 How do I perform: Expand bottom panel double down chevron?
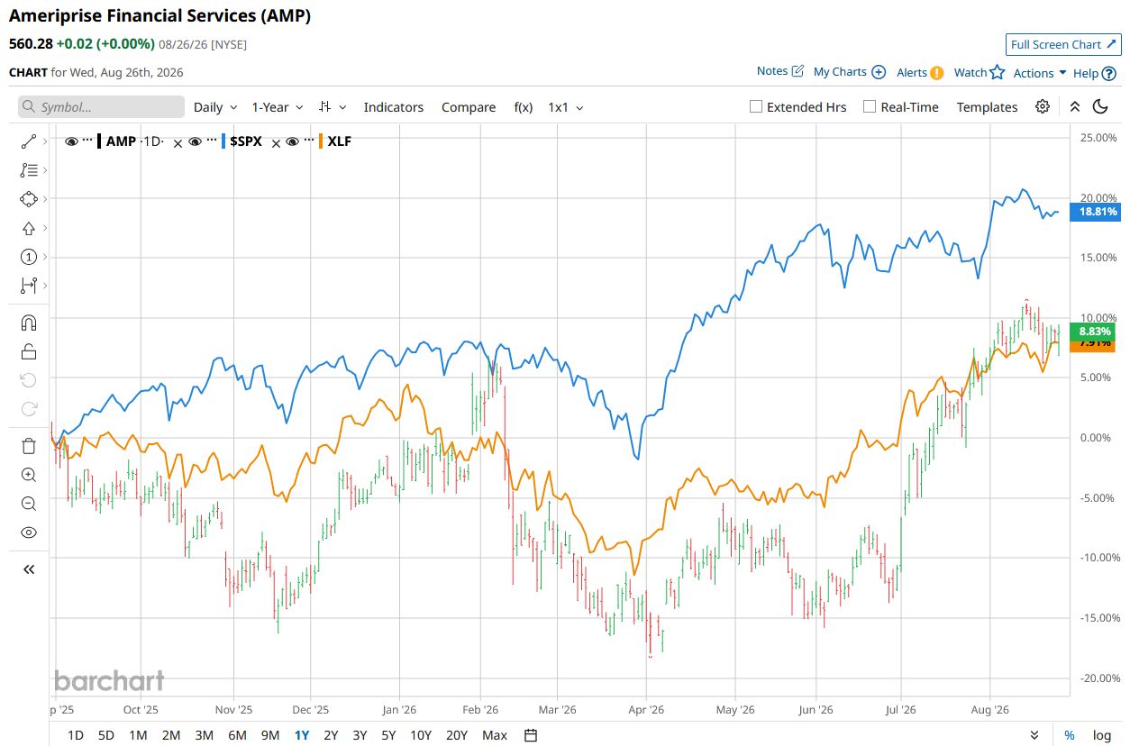pyautogui.click(x=1034, y=735)
